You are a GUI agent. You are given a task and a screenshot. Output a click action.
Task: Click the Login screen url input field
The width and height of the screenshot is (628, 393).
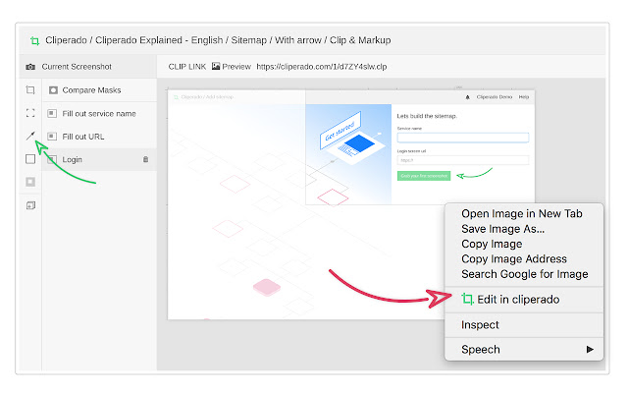click(x=462, y=160)
